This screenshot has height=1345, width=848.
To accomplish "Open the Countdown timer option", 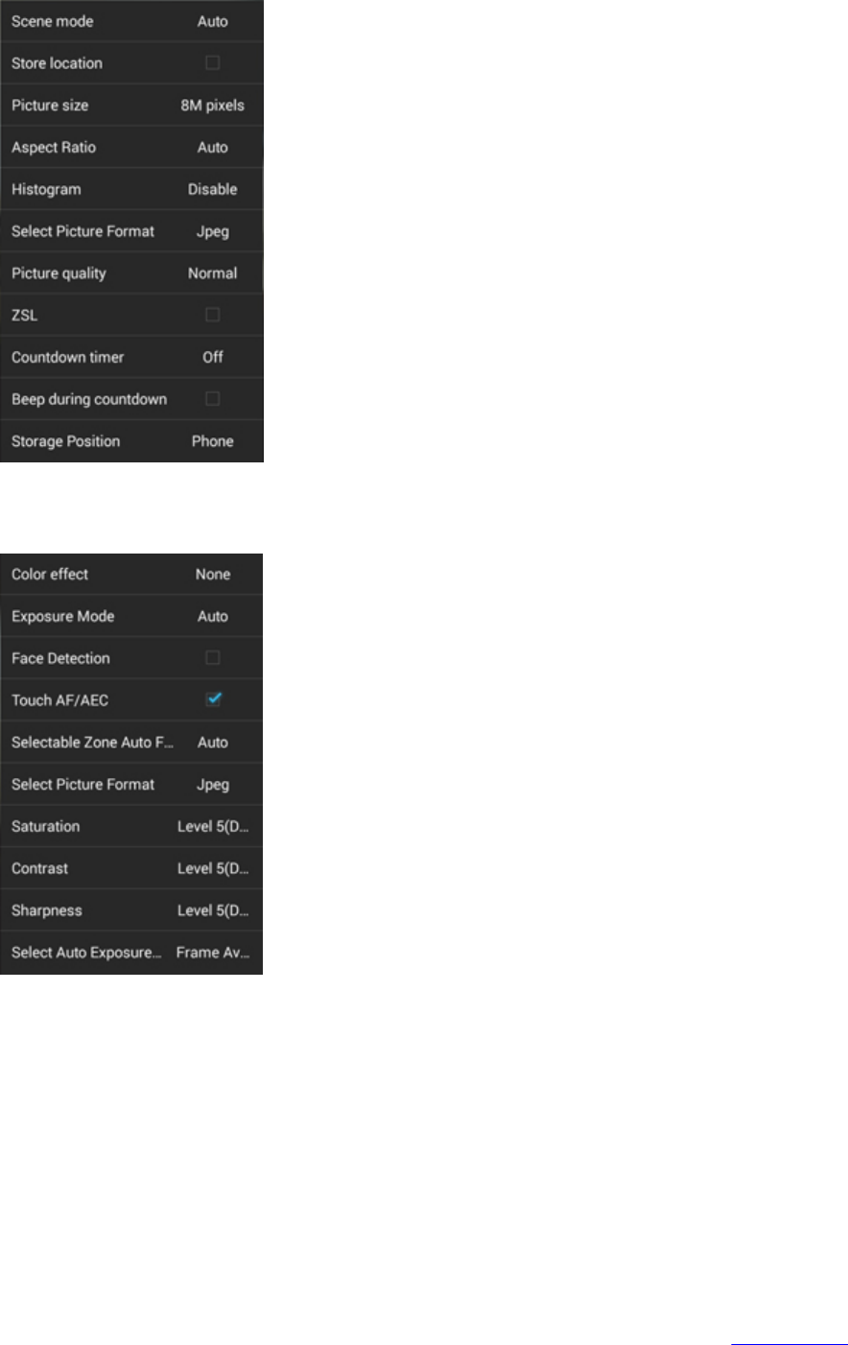I will [131, 357].
